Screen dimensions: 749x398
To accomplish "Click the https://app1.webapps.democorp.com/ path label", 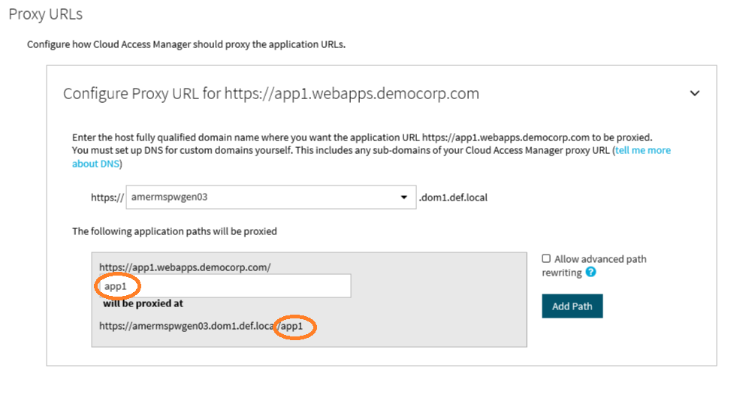I will coord(185,267).
